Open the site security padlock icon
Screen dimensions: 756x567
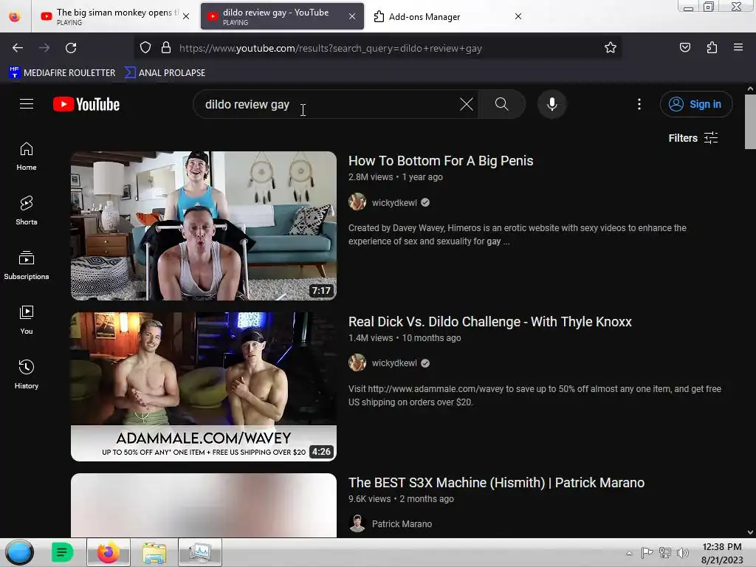pos(166,48)
